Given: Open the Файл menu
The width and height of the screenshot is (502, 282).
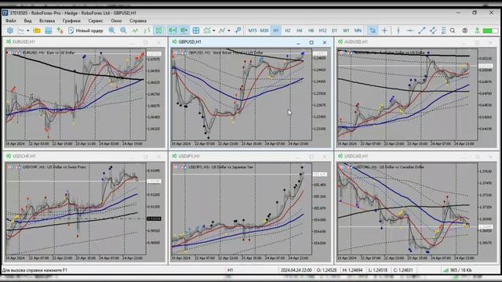Looking at the screenshot, I should pos(10,21).
